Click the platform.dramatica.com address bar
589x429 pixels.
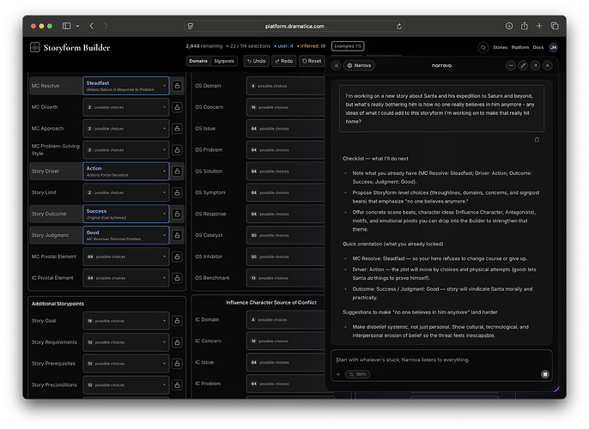pos(294,27)
